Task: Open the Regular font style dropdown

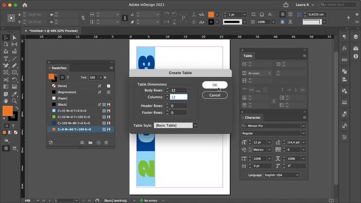Action: (x=303, y=133)
